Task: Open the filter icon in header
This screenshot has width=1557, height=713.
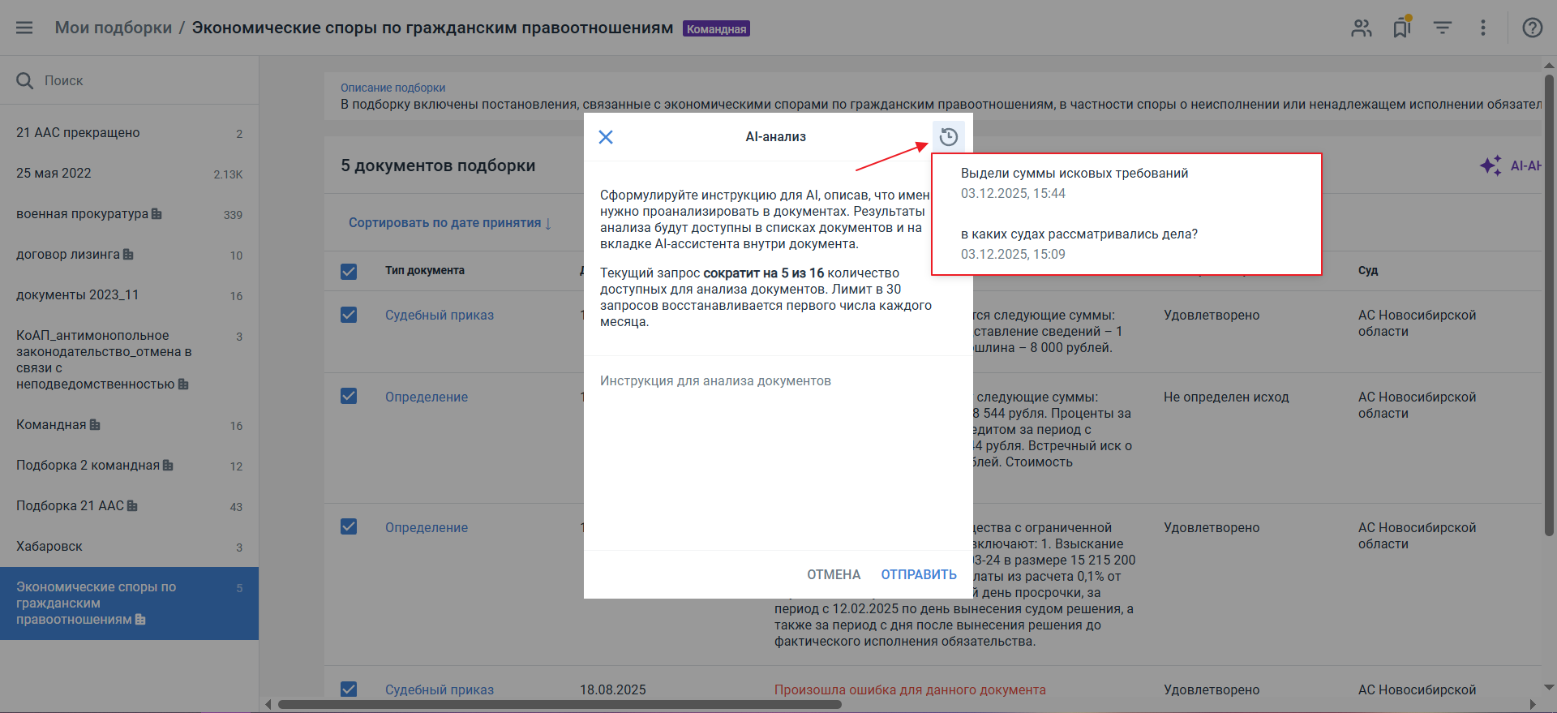Action: point(1442,28)
